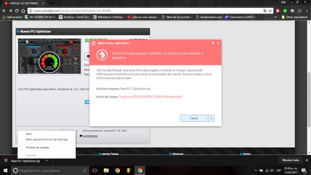Open the volume control in system tray
Viewport: 311px width, 175px height.
point(272,170)
